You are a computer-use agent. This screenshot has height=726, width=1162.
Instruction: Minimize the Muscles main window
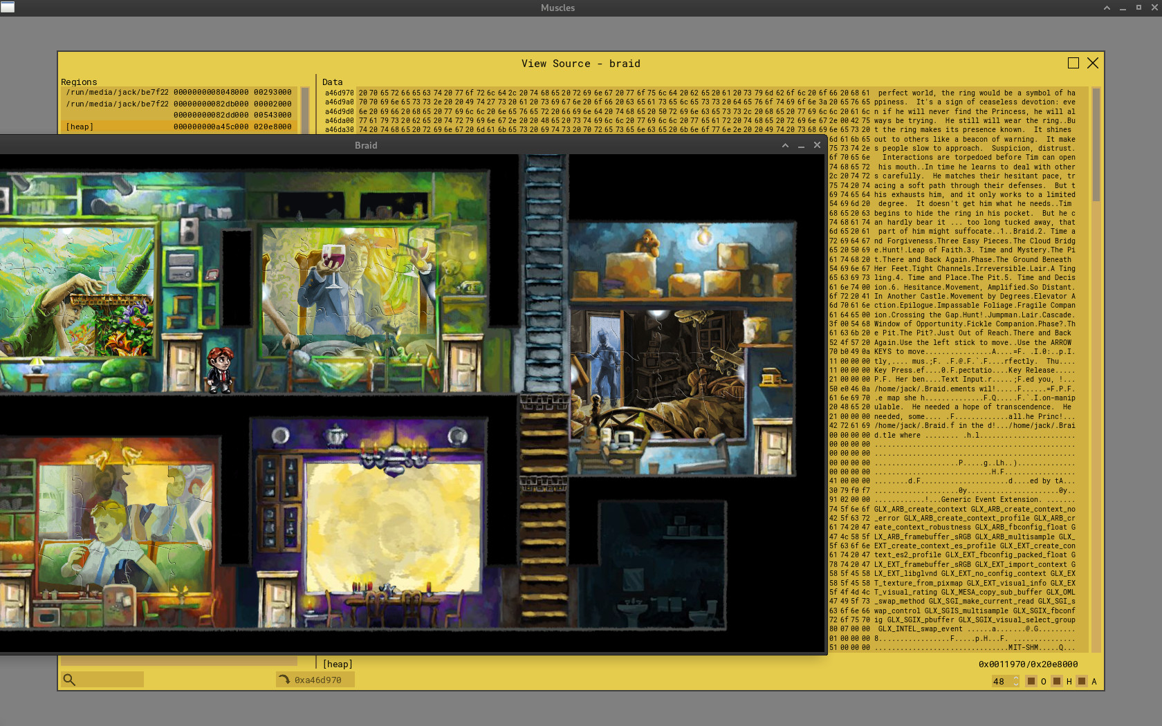[1123, 8]
